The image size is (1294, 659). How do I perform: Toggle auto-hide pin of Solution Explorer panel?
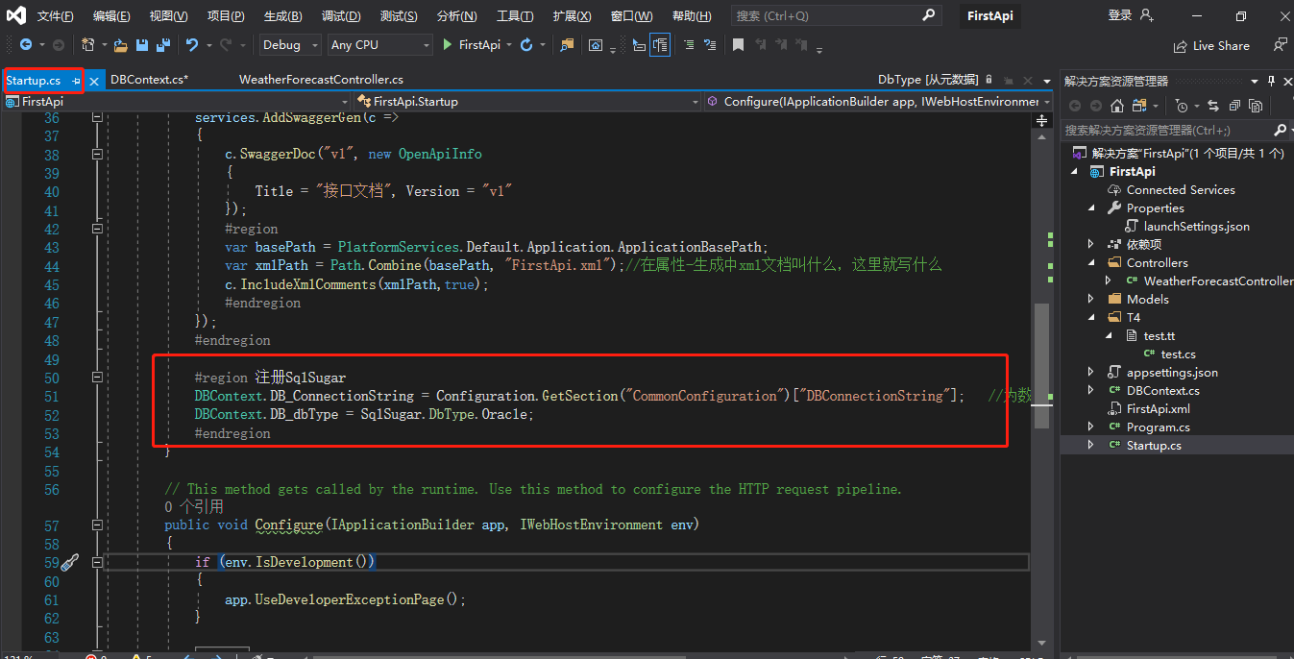click(x=1271, y=81)
